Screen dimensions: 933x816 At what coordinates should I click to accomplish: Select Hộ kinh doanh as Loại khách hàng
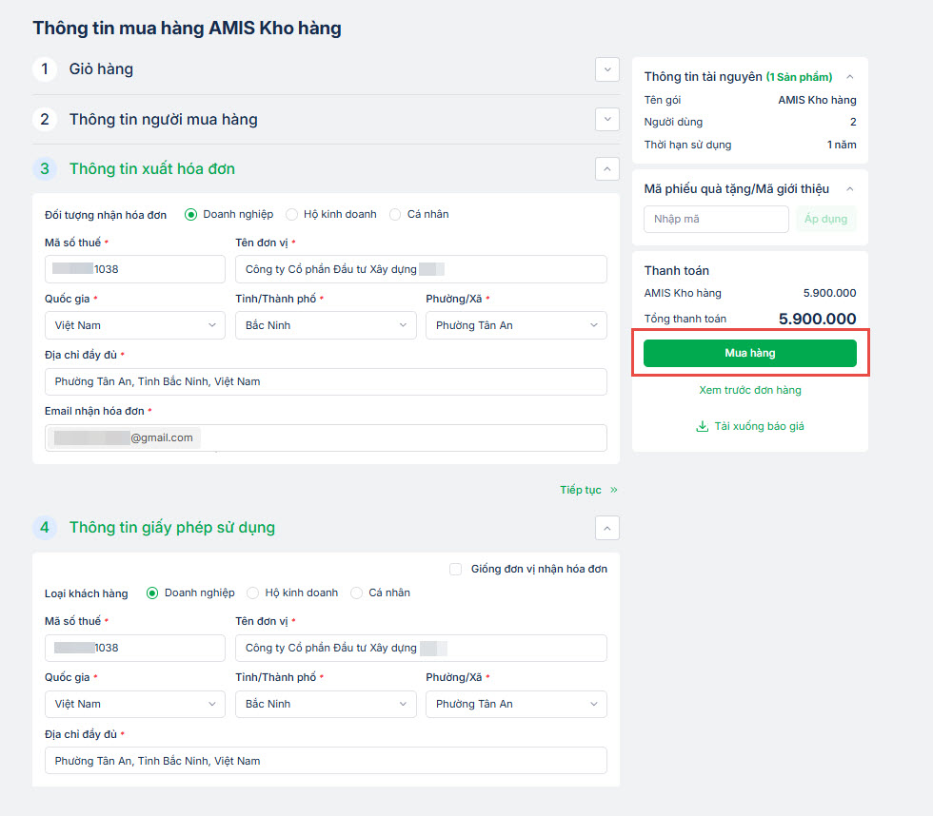253,593
